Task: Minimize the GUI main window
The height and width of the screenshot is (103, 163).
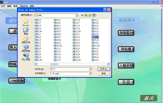Action: pos(153,2)
